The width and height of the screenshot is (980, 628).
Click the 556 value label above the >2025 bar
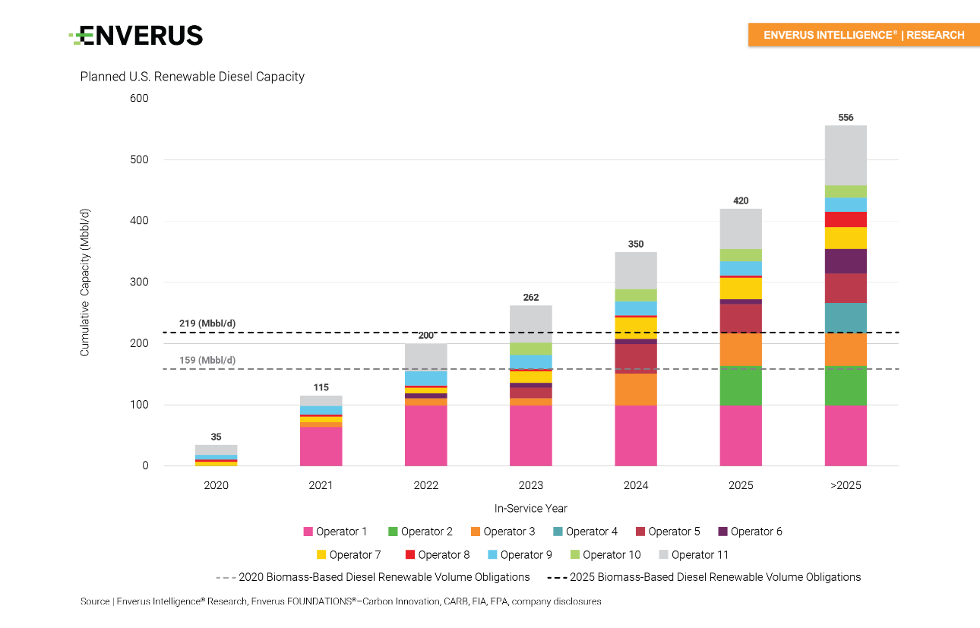point(846,118)
